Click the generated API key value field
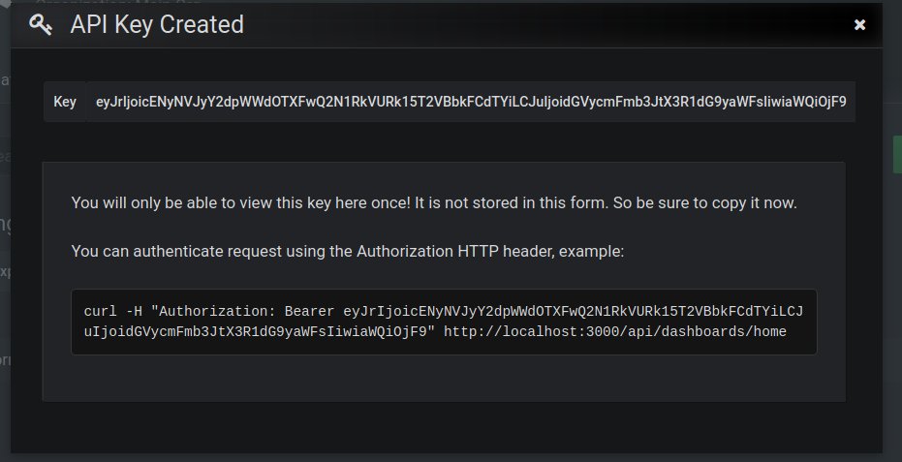 471,102
